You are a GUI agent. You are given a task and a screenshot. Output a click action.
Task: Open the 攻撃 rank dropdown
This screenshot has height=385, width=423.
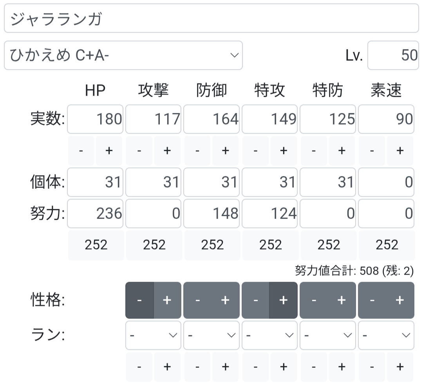pos(153,335)
